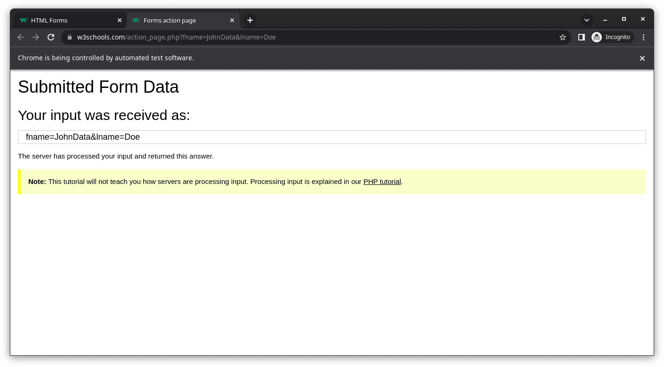Open the PHP tutorial link
Screen dimensions: 664x367
point(382,182)
